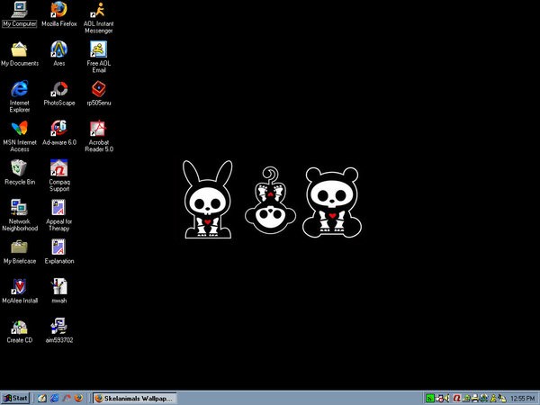Click the printer tray icon
The height and width of the screenshot is (405, 540).
click(x=475, y=398)
